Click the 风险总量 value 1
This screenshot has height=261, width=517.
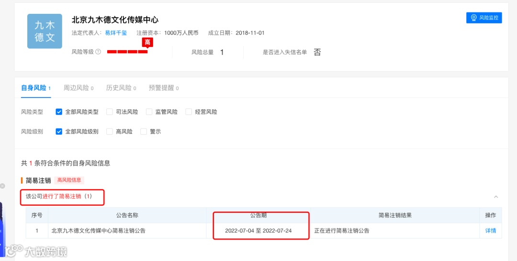[x=222, y=52]
